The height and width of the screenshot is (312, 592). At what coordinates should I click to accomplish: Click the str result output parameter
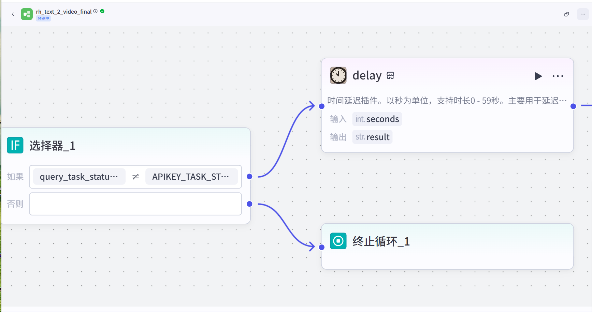(372, 137)
